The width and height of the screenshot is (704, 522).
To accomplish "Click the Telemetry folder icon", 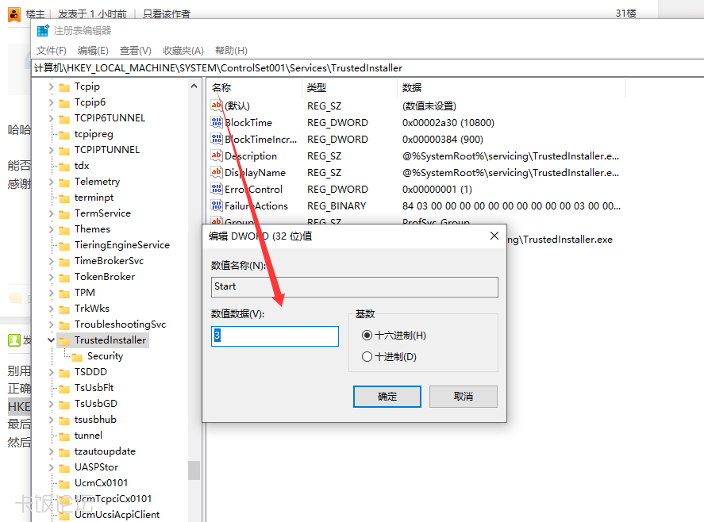I will (x=64, y=182).
